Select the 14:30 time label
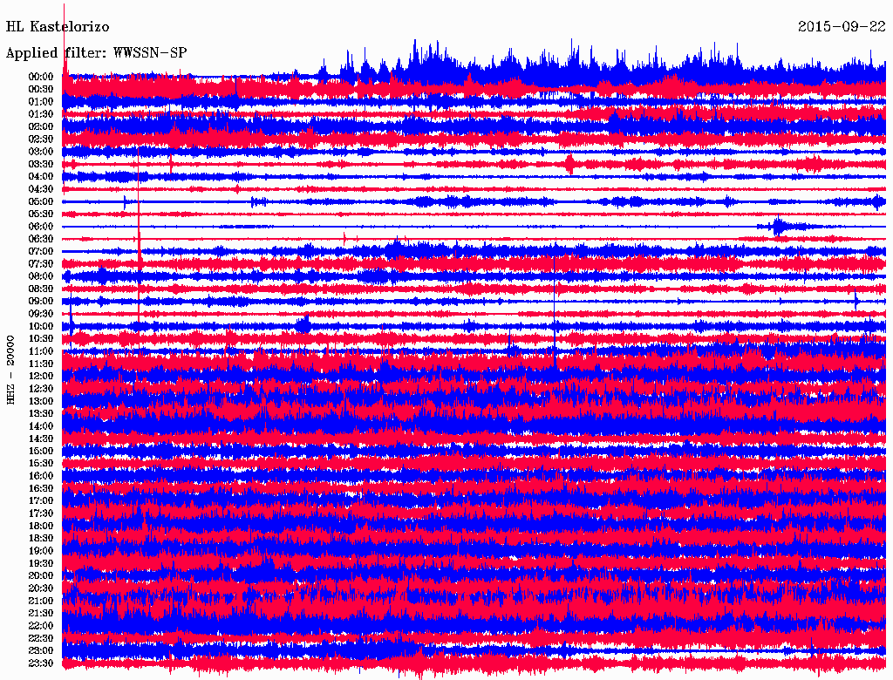 pos(41,439)
